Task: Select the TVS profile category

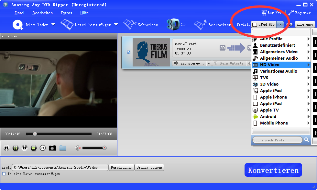Action: click(281, 77)
